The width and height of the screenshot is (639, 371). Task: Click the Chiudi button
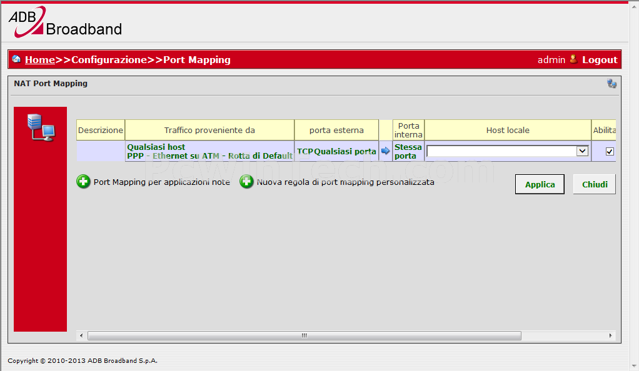[x=594, y=184]
